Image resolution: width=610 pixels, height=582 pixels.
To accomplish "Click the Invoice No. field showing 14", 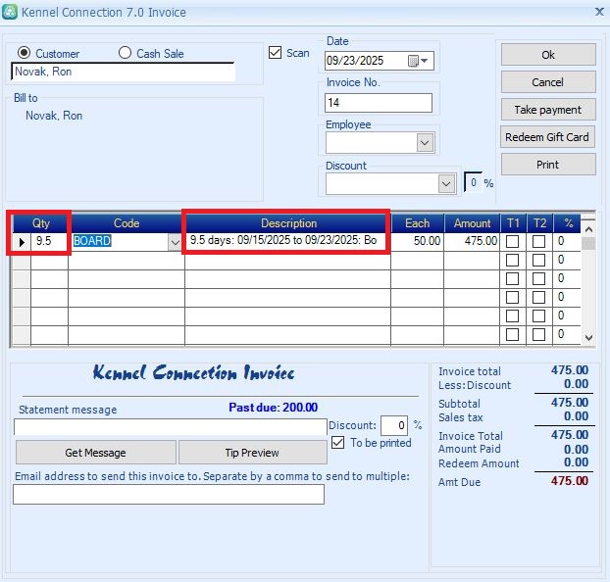I will (379, 103).
